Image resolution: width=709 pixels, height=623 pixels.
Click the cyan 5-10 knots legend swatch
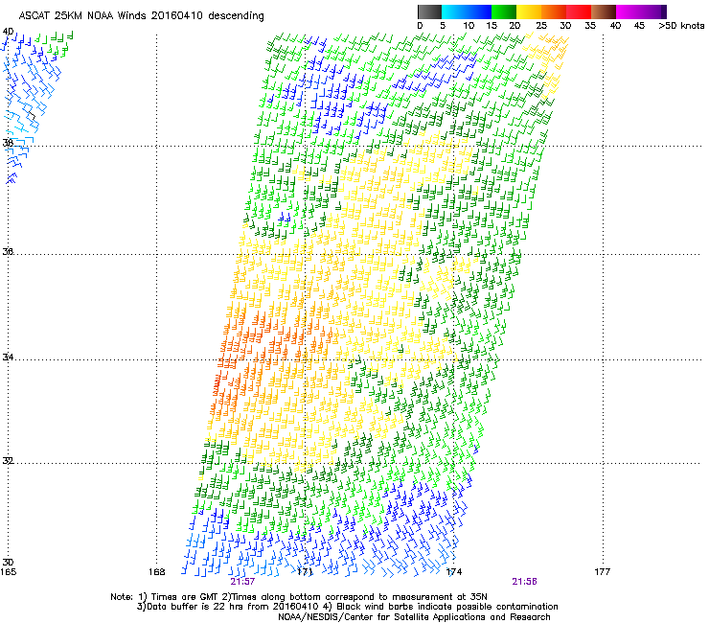coord(454,12)
